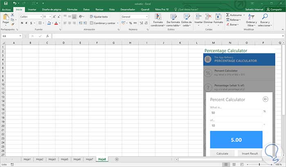Click the What is percentage field with 50
This screenshot has height=167, width=286.
tap(236, 112)
